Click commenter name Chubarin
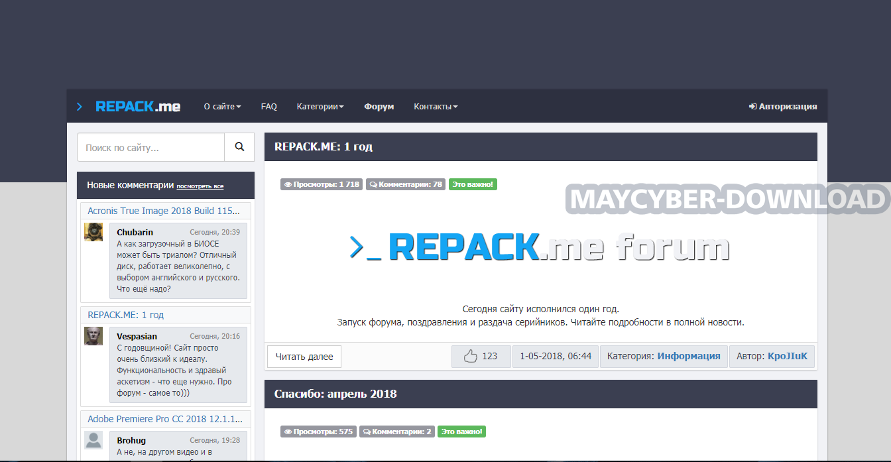Viewport: 891px width, 462px height. pos(135,232)
